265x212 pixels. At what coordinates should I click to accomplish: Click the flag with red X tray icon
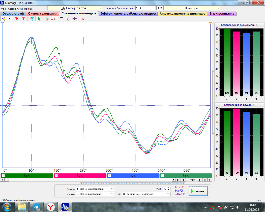pos(220,207)
